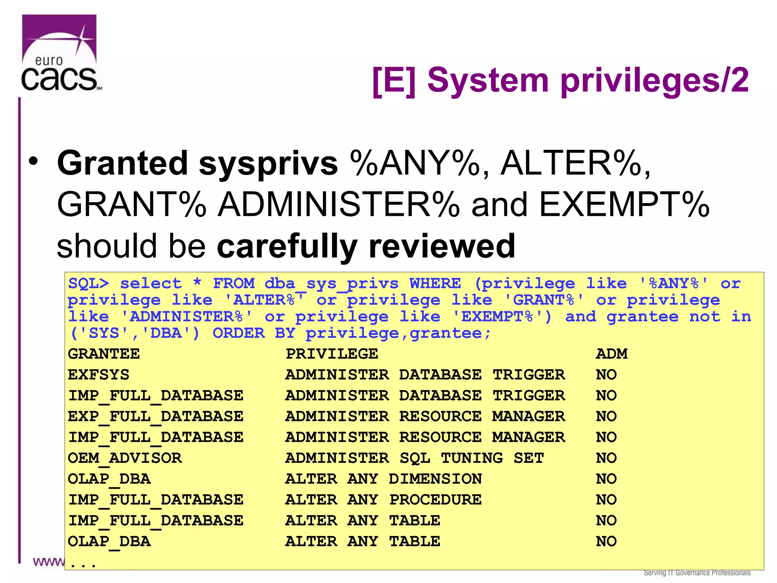Viewport: 777px width, 583px height.
Task: Click 'Serving IT Governance Professionals' footer
Action: (x=697, y=573)
